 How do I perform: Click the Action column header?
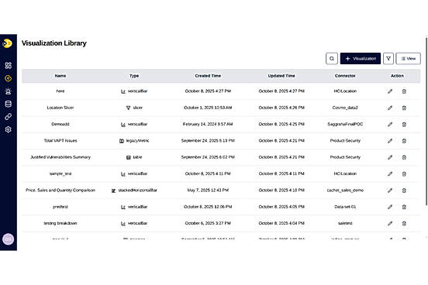[x=397, y=76]
